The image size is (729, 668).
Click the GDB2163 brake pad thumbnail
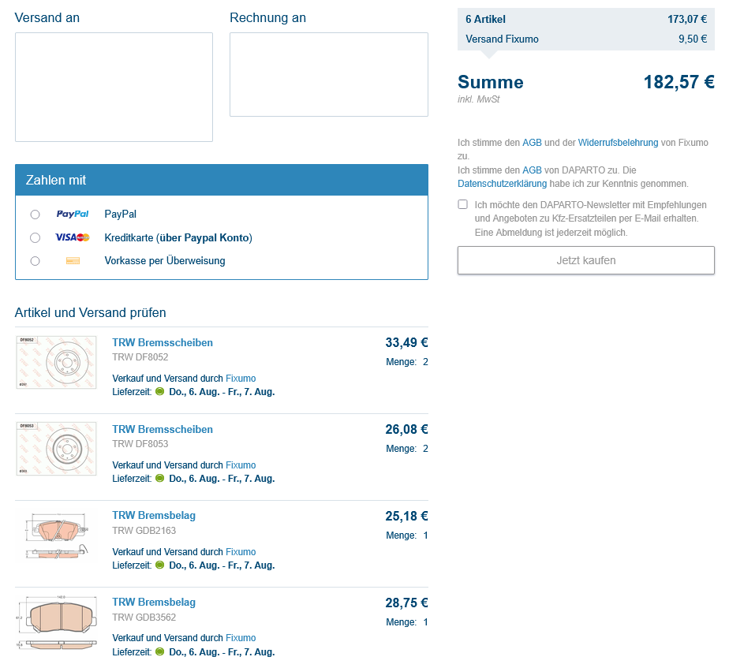pos(56,536)
